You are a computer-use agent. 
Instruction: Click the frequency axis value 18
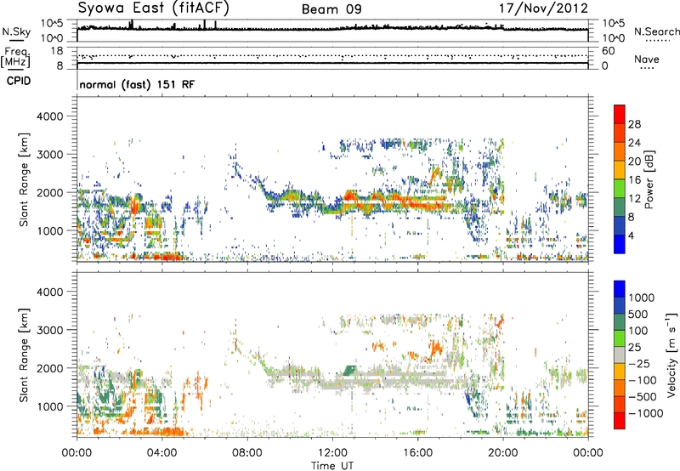(x=57, y=51)
